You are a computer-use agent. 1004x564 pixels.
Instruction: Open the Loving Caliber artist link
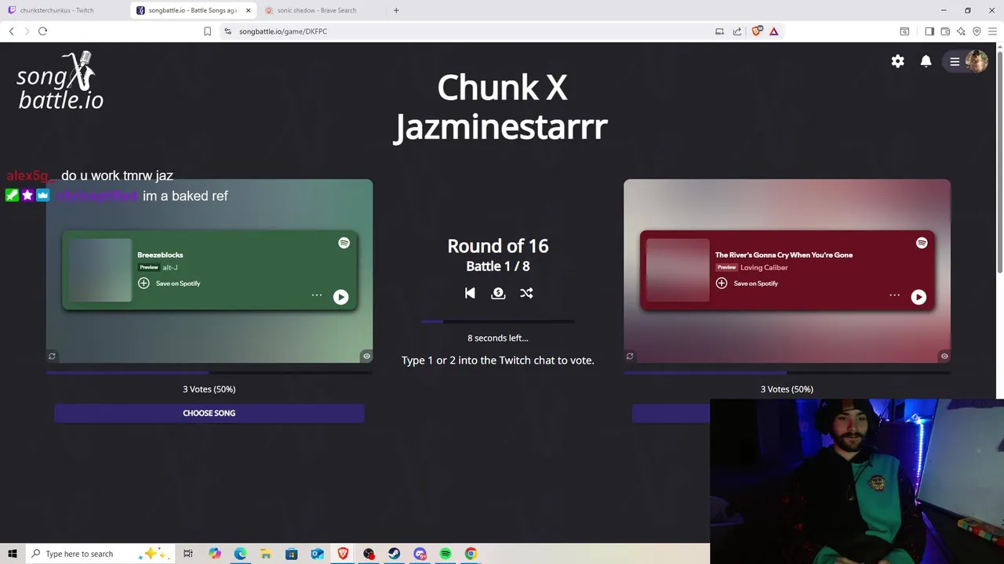tap(764, 268)
